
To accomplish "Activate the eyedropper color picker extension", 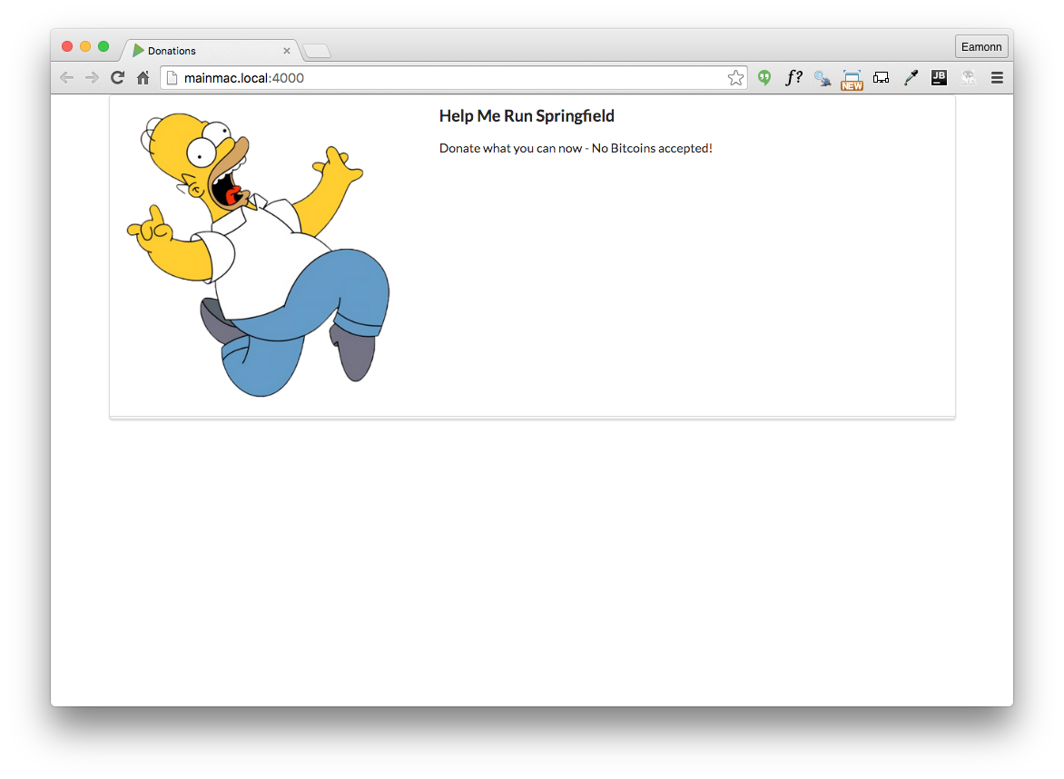I will click(910, 78).
